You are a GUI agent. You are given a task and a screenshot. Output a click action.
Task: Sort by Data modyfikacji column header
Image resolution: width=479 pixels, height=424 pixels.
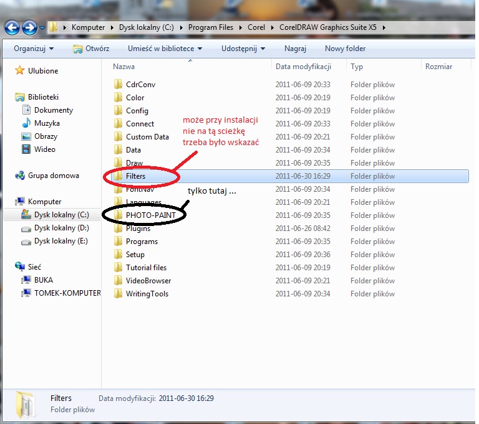(x=303, y=67)
